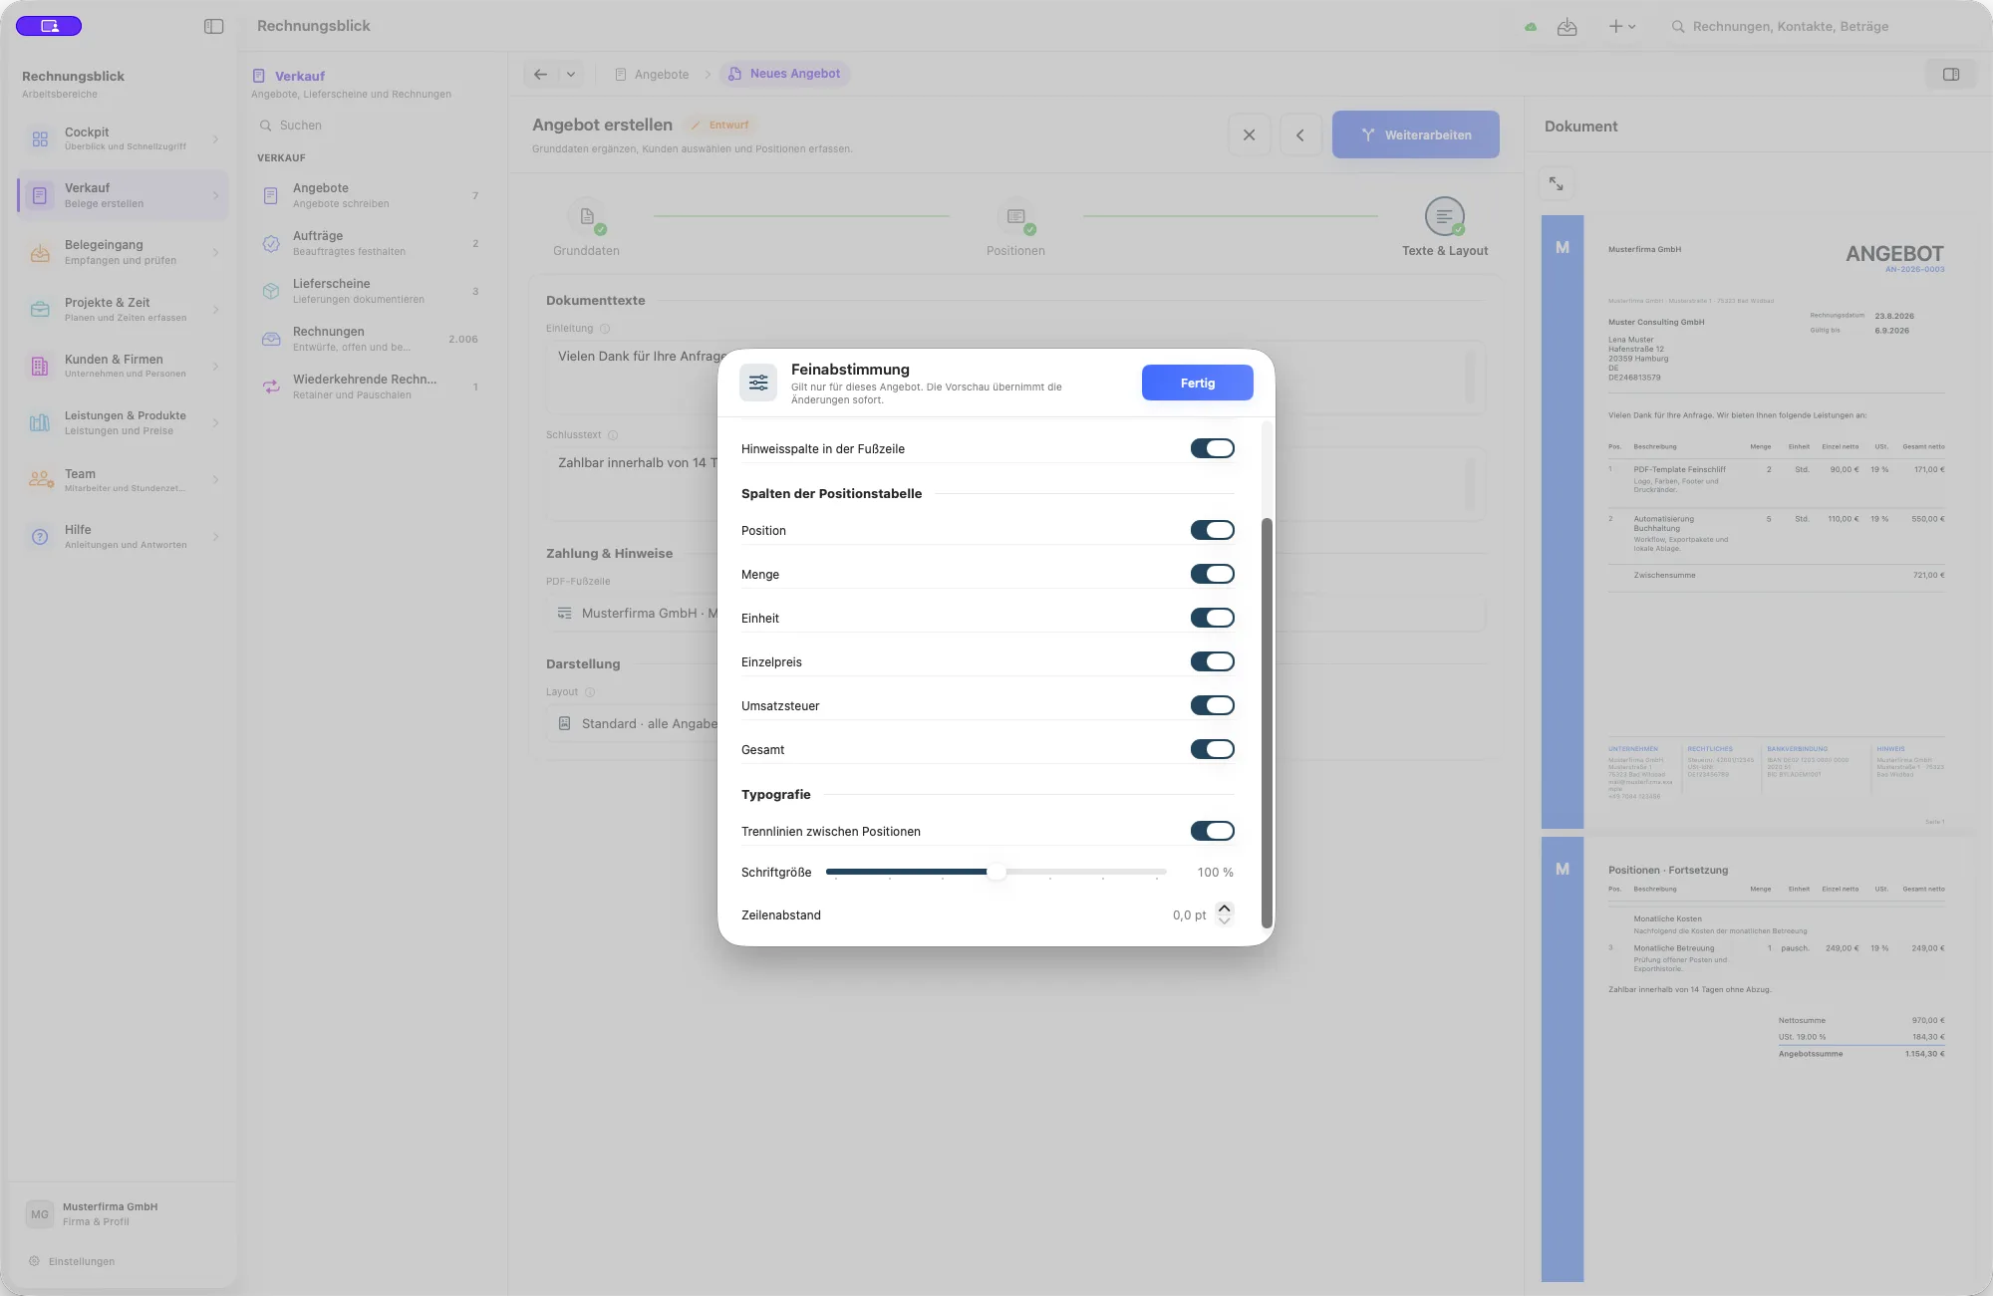
Task: Click the Fertig button
Action: (1198, 383)
